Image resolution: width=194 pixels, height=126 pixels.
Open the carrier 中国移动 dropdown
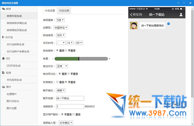tap(61, 27)
